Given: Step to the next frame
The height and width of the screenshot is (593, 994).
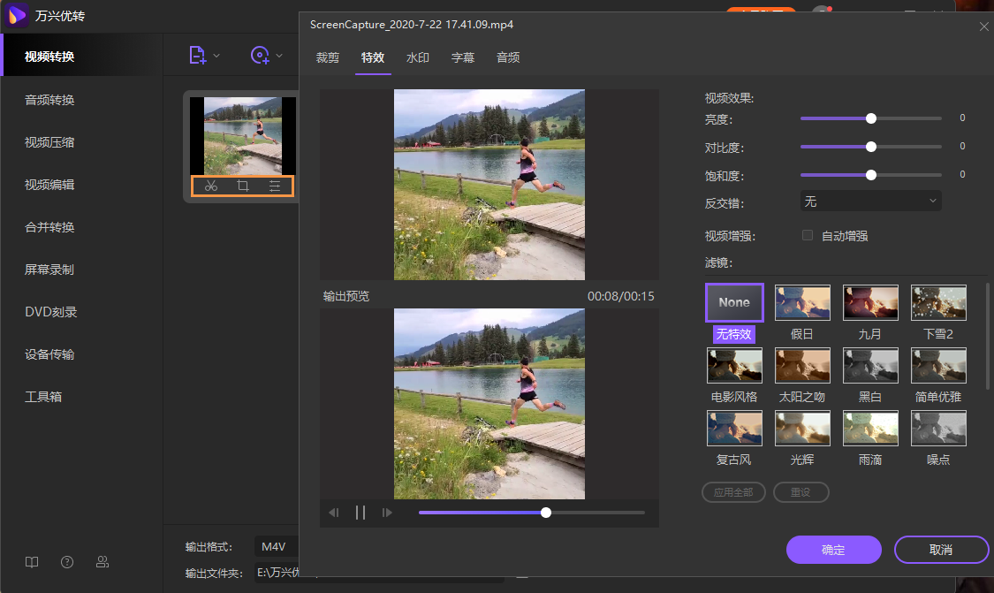Looking at the screenshot, I should tap(387, 513).
